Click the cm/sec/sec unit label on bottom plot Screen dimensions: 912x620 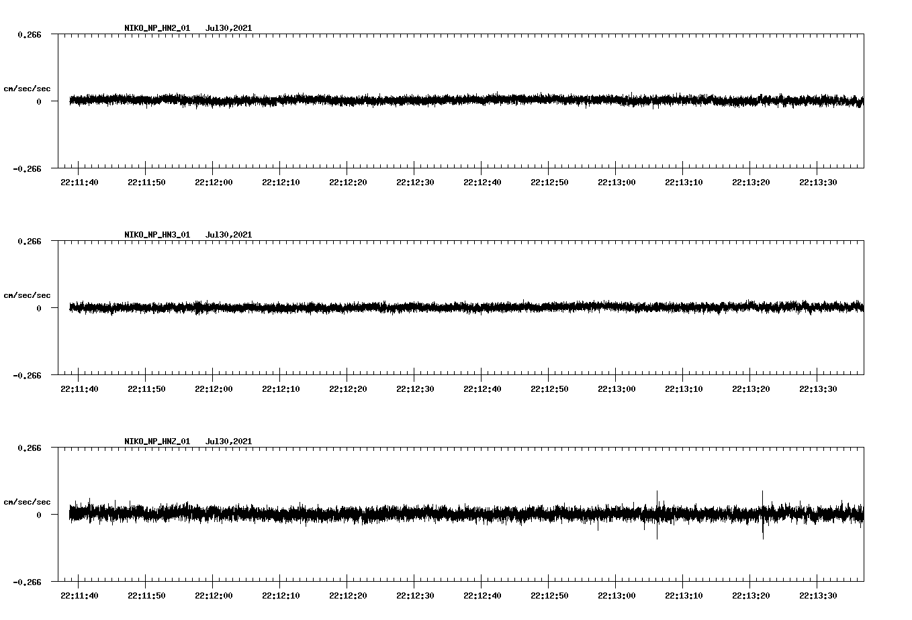point(28,501)
